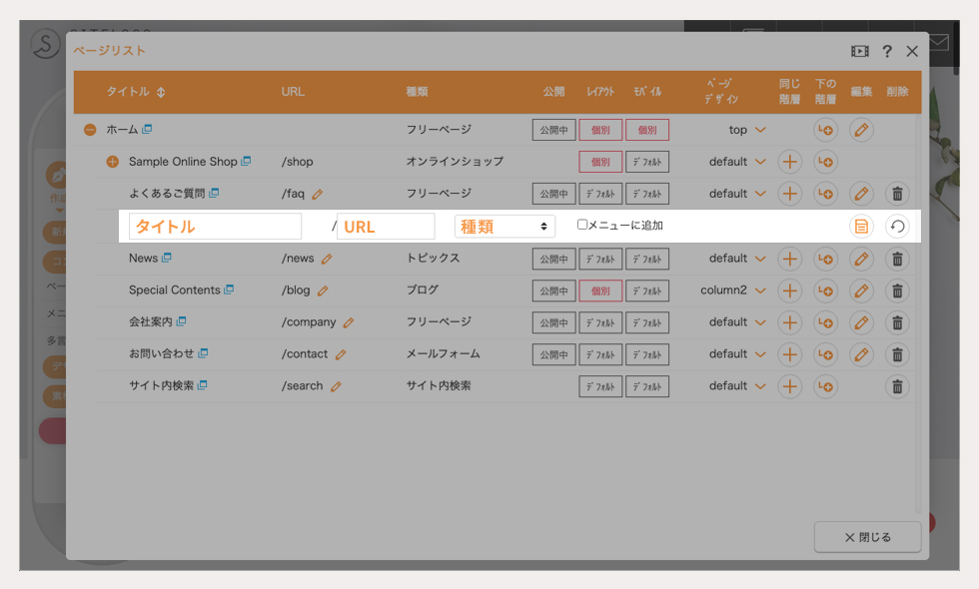Screen dimensions: 979x589
Task: Toggle 公開中 status for News row
Action: point(553,259)
